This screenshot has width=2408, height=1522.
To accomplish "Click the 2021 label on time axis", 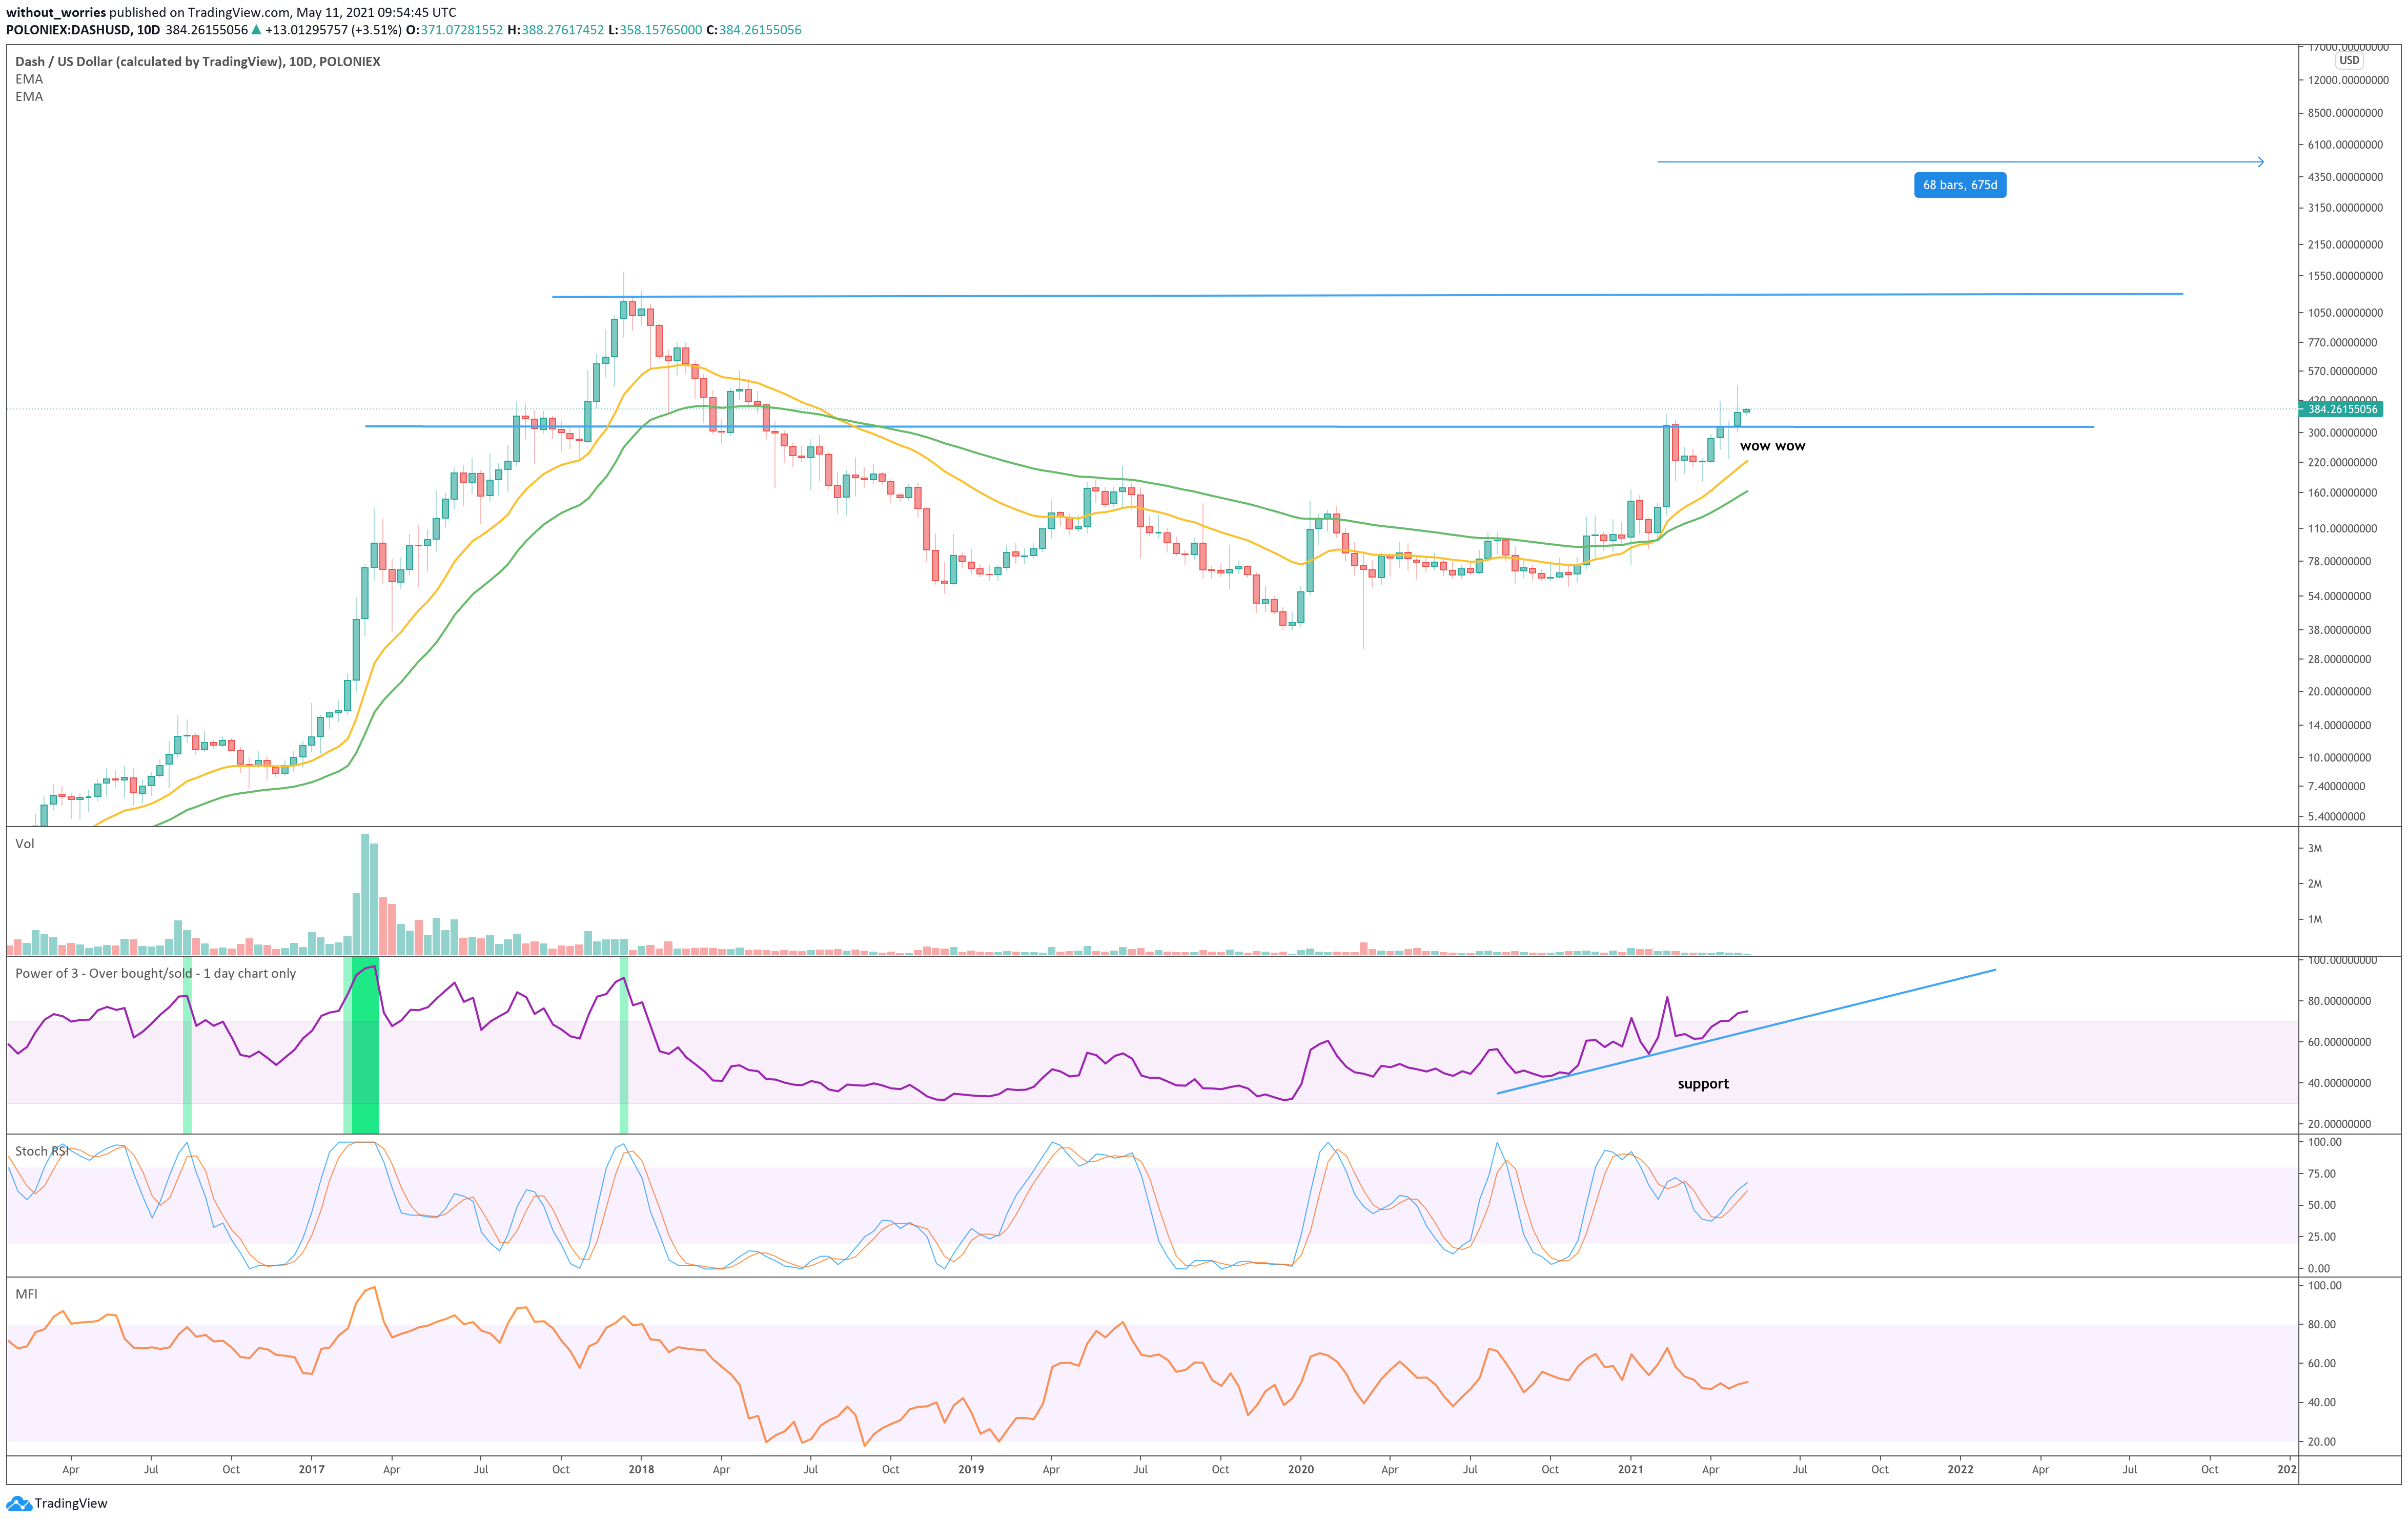I will pos(1631,1469).
